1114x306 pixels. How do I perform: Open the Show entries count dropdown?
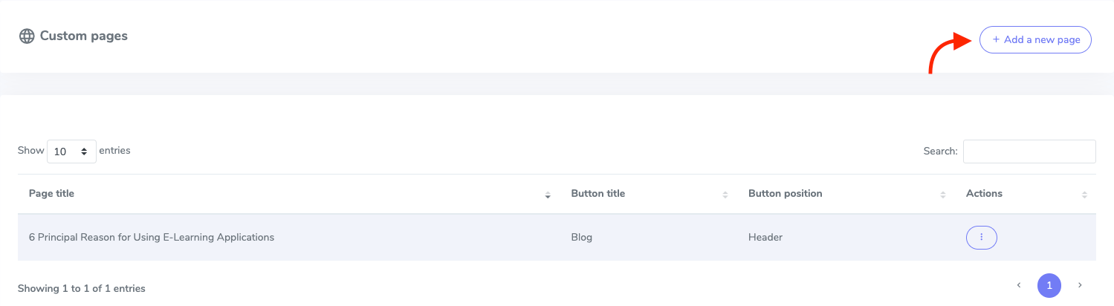(71, 152)
